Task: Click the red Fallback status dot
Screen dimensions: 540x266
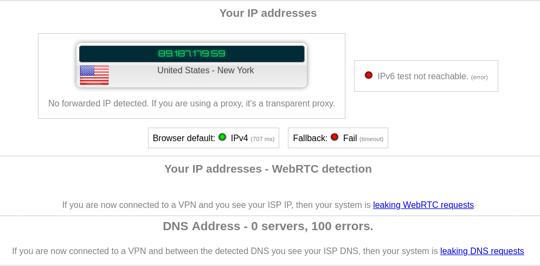Action: coord(335,137)
